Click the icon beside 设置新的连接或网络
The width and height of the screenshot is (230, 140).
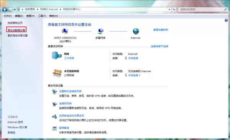tap(54, 92)
